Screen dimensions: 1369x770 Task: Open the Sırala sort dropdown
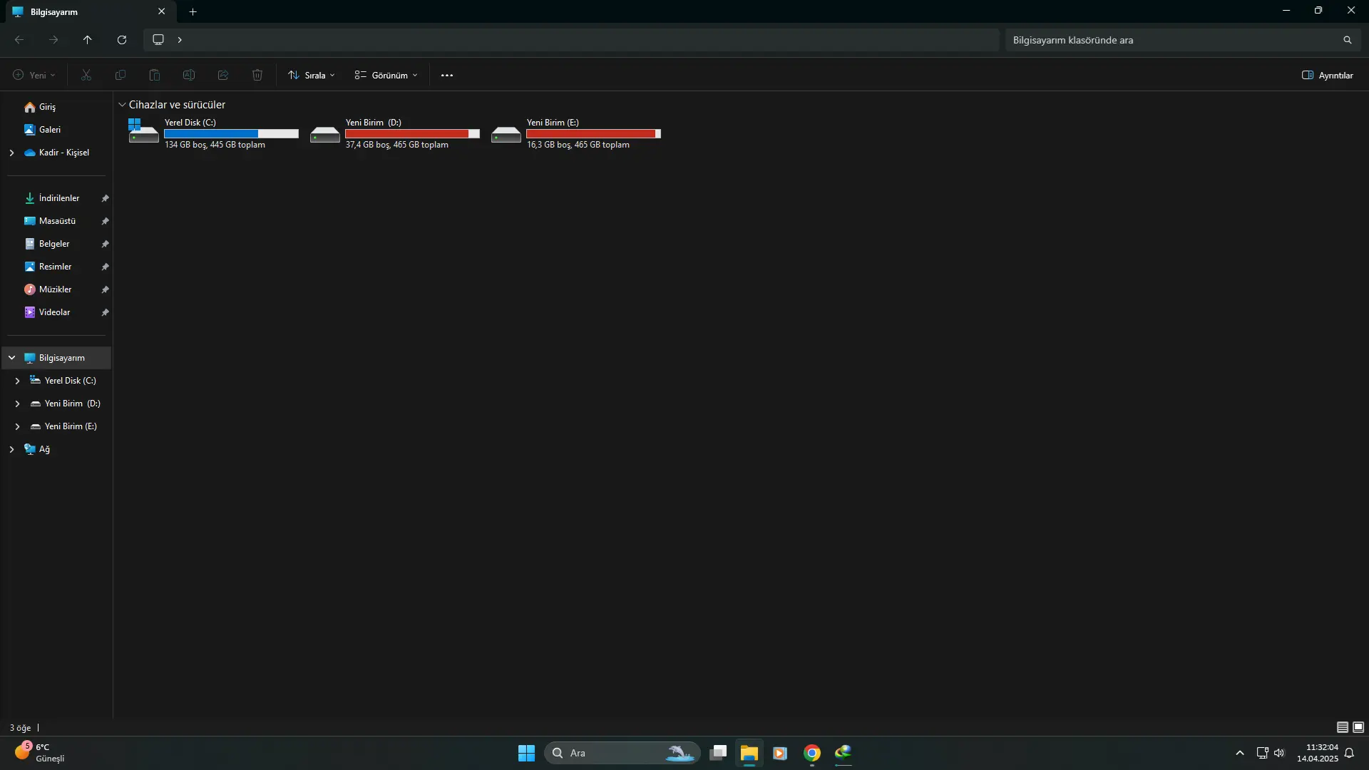tap(312, 75)
